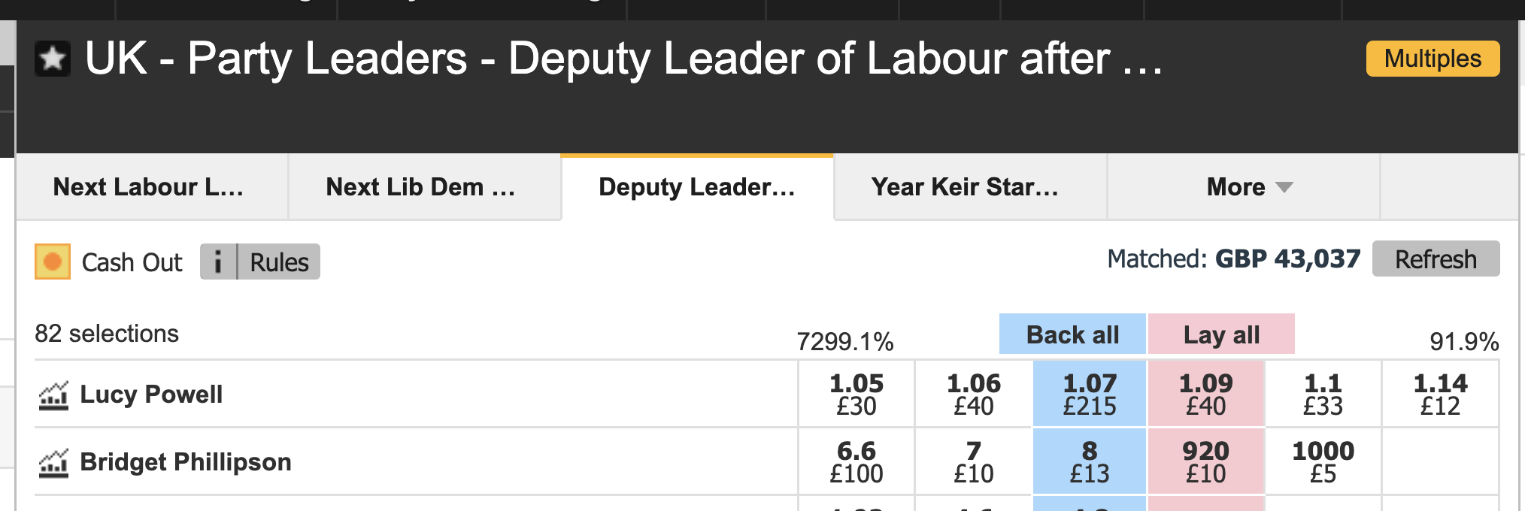Lay Bridget Phillipson at 920
This screenshot has width=1525, height=511.
tap(1206, 461)
